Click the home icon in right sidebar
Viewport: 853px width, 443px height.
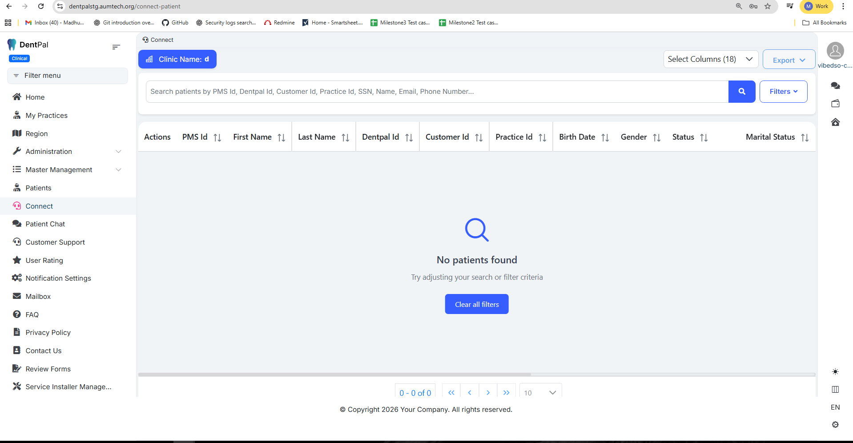[x=835, y=122]
